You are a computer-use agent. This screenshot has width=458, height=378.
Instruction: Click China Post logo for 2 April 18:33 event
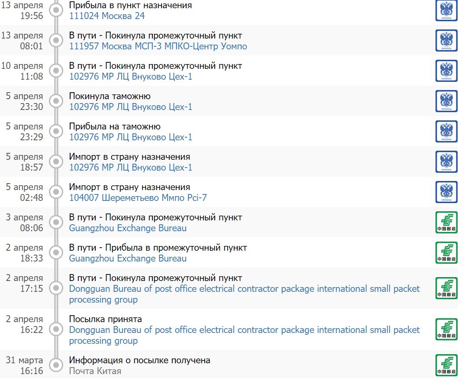tap(446, 253)
